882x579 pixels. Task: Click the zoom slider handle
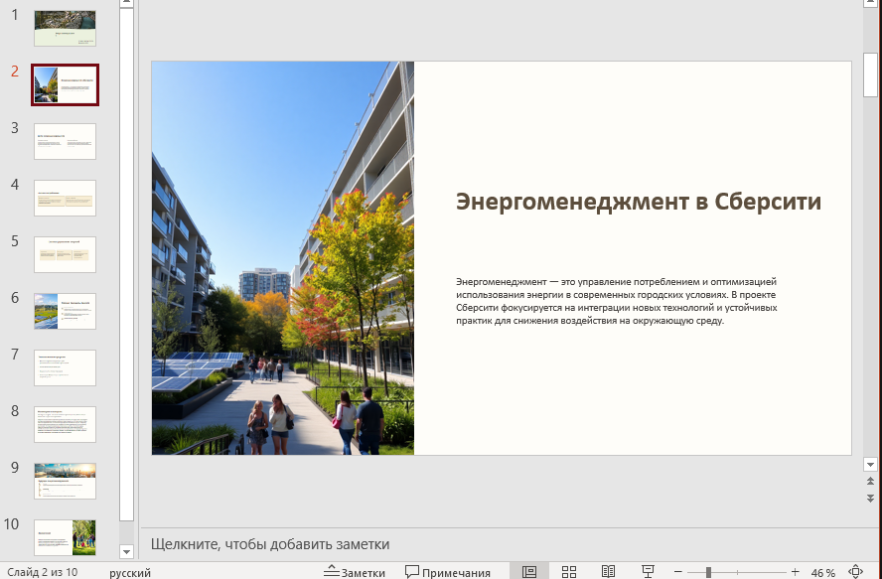coord(708,572)
